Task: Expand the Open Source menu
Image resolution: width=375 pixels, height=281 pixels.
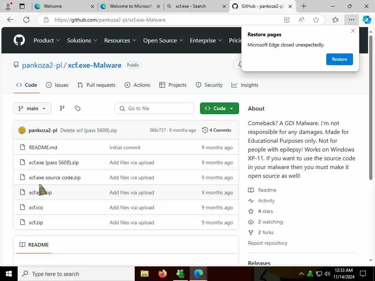Action: (163, 40)
